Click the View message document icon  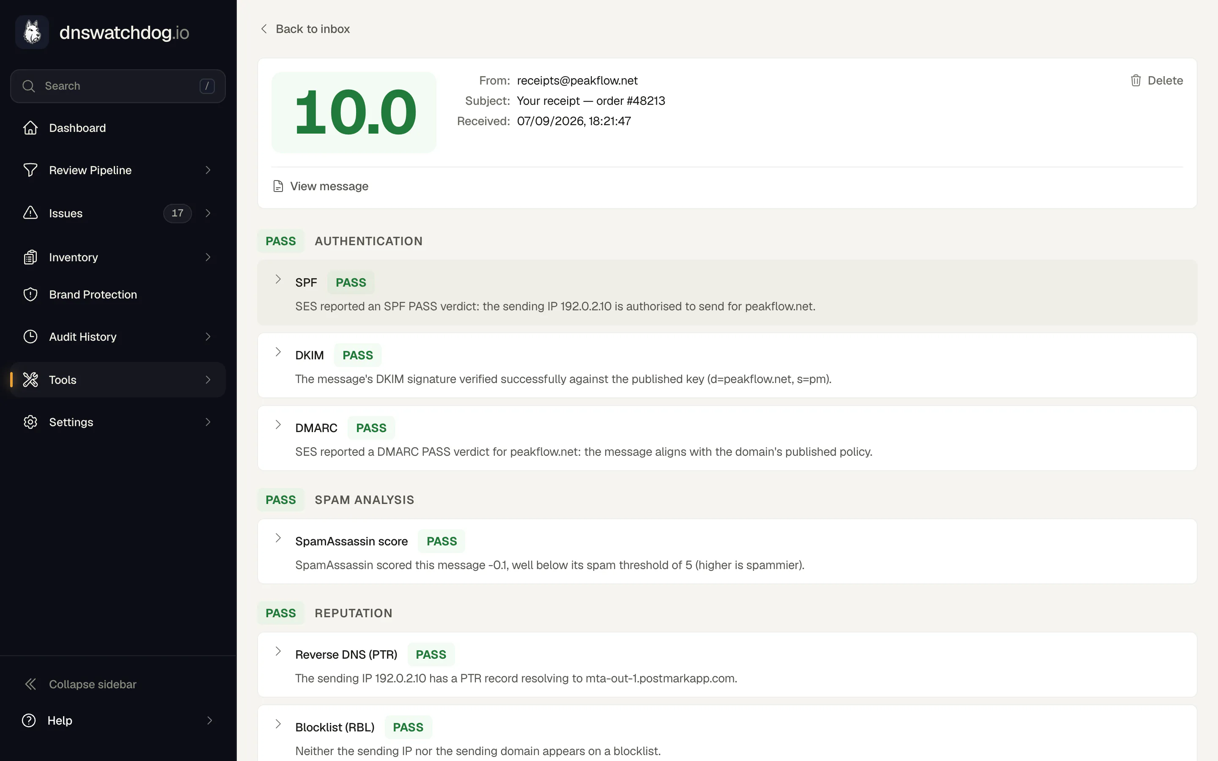278,186
